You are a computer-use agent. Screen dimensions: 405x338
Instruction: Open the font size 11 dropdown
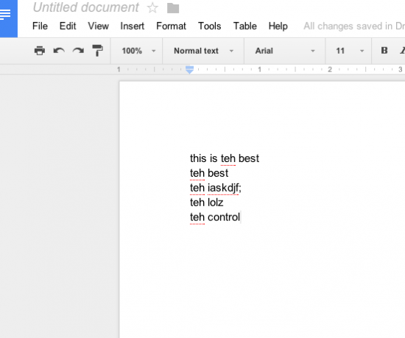350,51
